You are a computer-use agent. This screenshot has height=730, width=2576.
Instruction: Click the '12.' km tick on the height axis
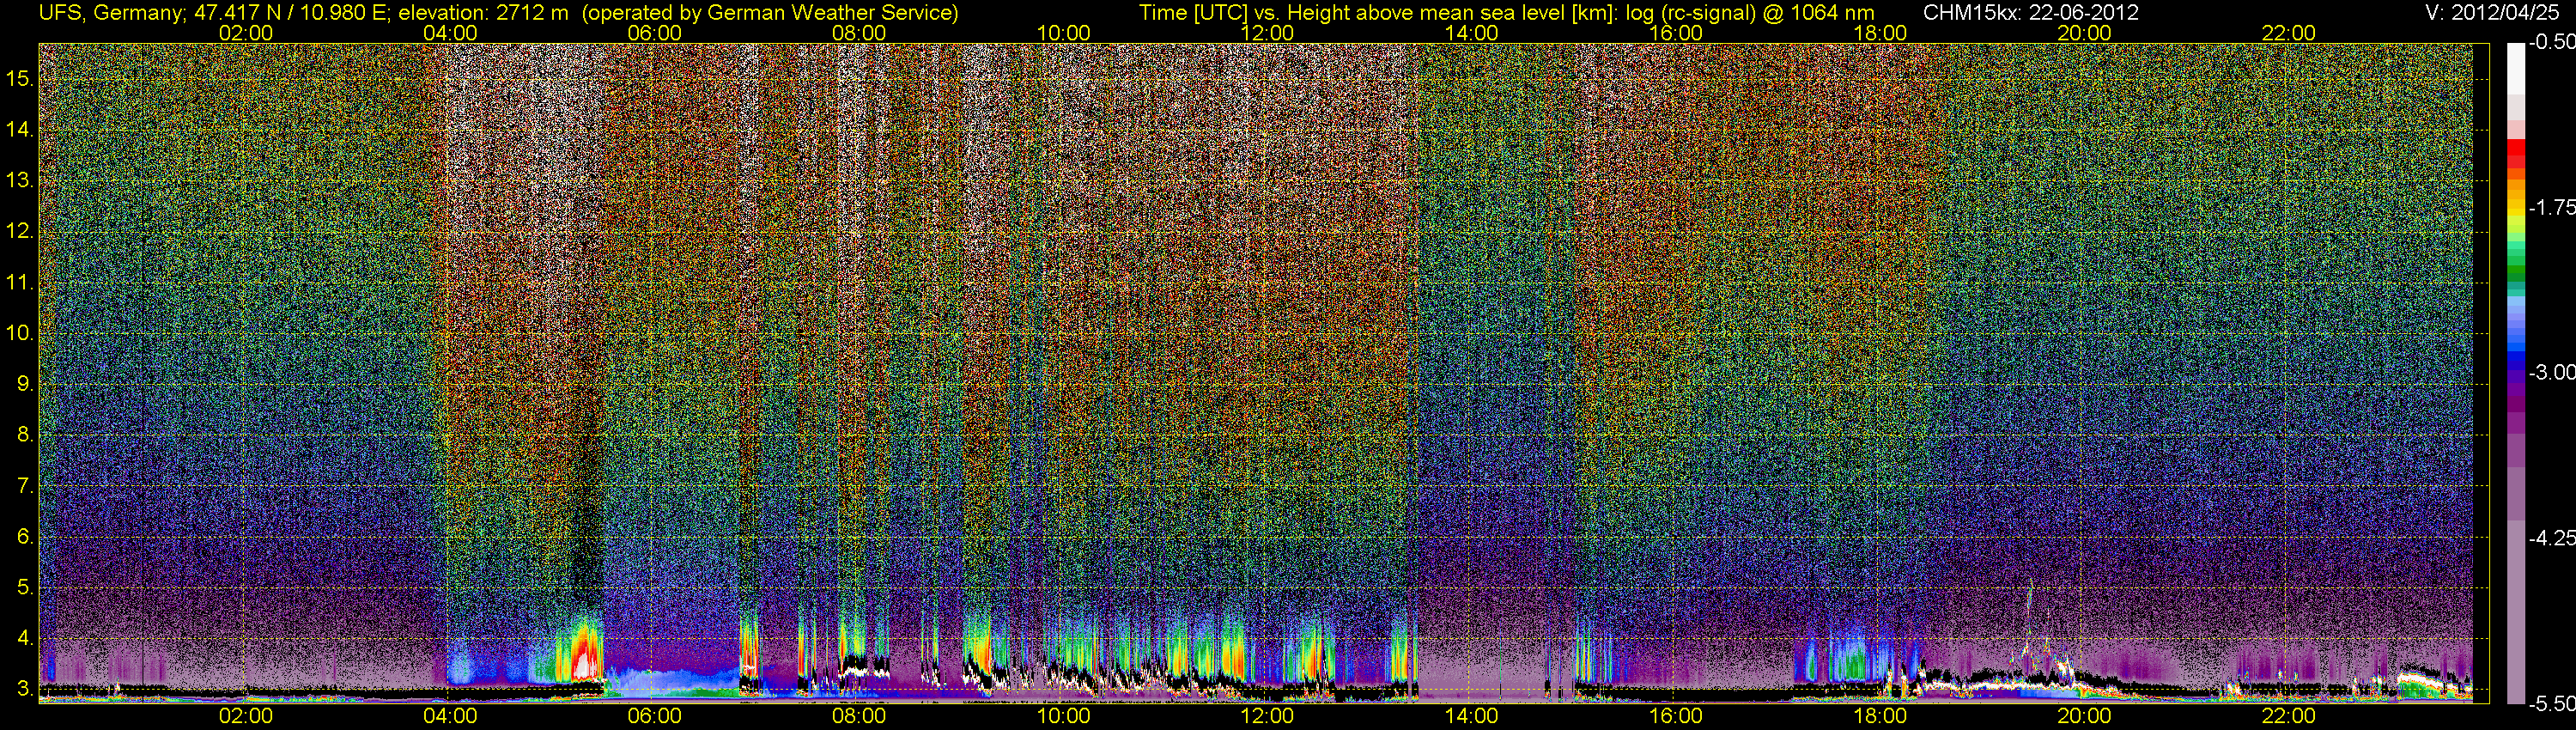pos(20,231)
